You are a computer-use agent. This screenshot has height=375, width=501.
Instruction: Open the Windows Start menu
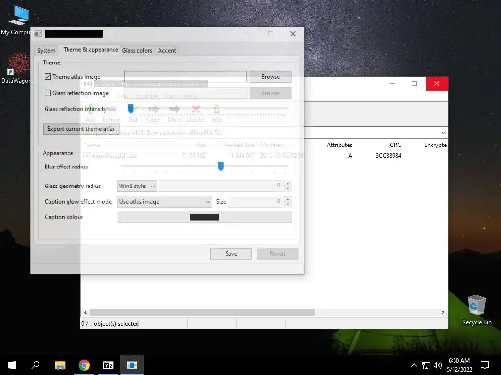(12, 365)
